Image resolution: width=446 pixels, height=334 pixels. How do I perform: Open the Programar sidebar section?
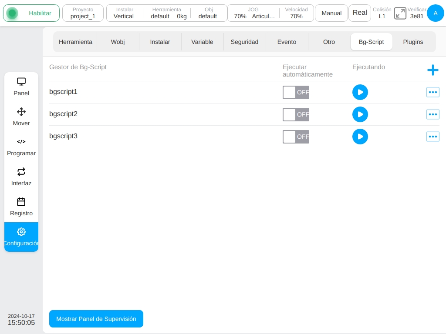[x=21, y=147]
